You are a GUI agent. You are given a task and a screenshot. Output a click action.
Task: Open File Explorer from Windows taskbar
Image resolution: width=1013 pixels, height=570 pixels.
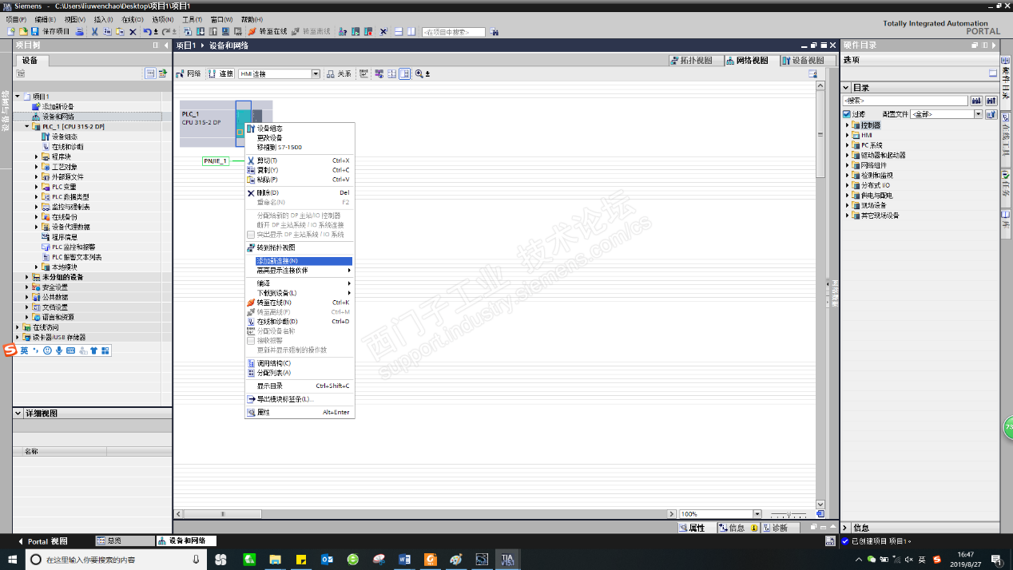click(275, 560)
